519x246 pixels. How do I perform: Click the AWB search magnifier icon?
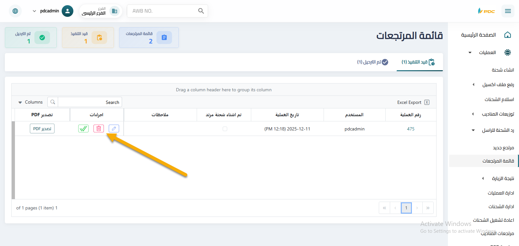click(x=201, y=11)
